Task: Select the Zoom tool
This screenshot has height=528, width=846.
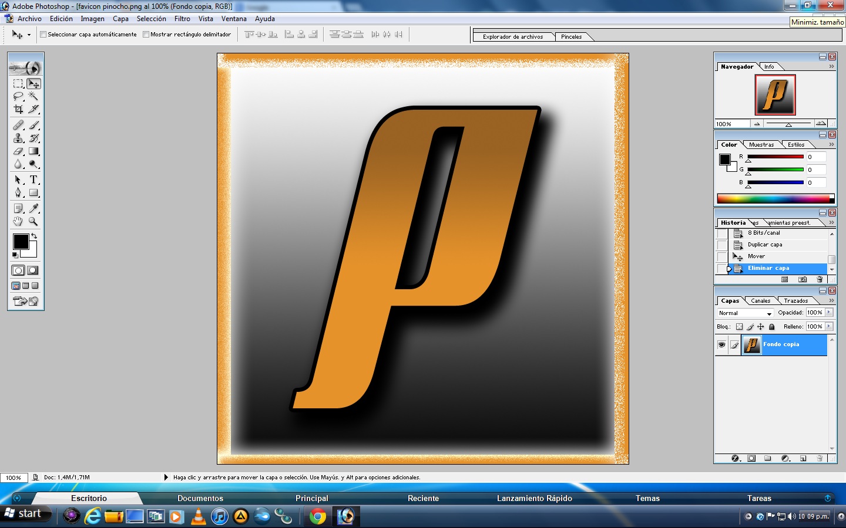Action: tap(34, 221)
